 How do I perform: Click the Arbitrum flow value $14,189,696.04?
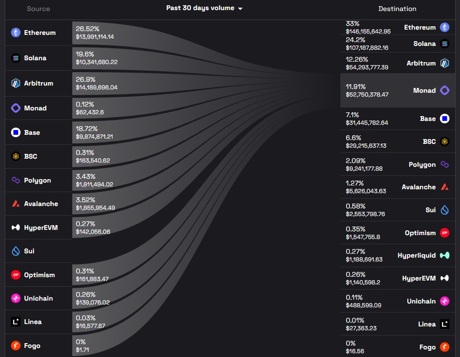97,87
